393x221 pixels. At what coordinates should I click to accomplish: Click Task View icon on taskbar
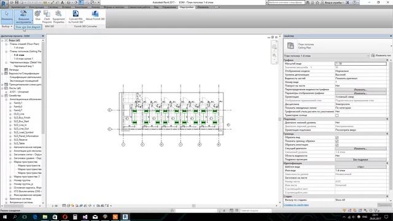(x=25, y=217)
